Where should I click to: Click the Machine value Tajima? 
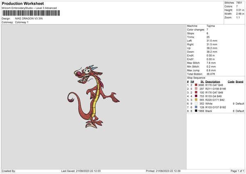[x=211, y=26]
